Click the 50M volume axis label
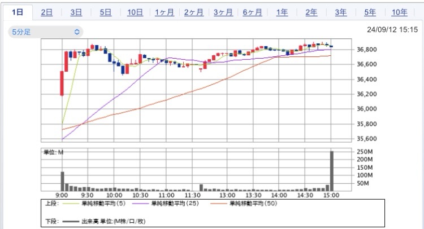This screenshot has height=229, width=424. [362, 183]
